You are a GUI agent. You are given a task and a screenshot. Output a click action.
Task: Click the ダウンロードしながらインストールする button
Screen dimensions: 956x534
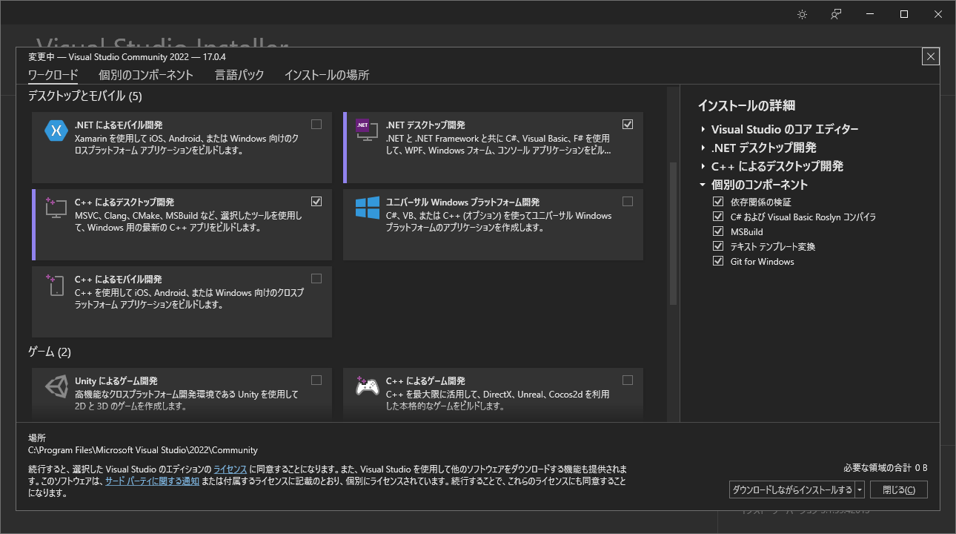pyautogui.click(x=792, y=490)
